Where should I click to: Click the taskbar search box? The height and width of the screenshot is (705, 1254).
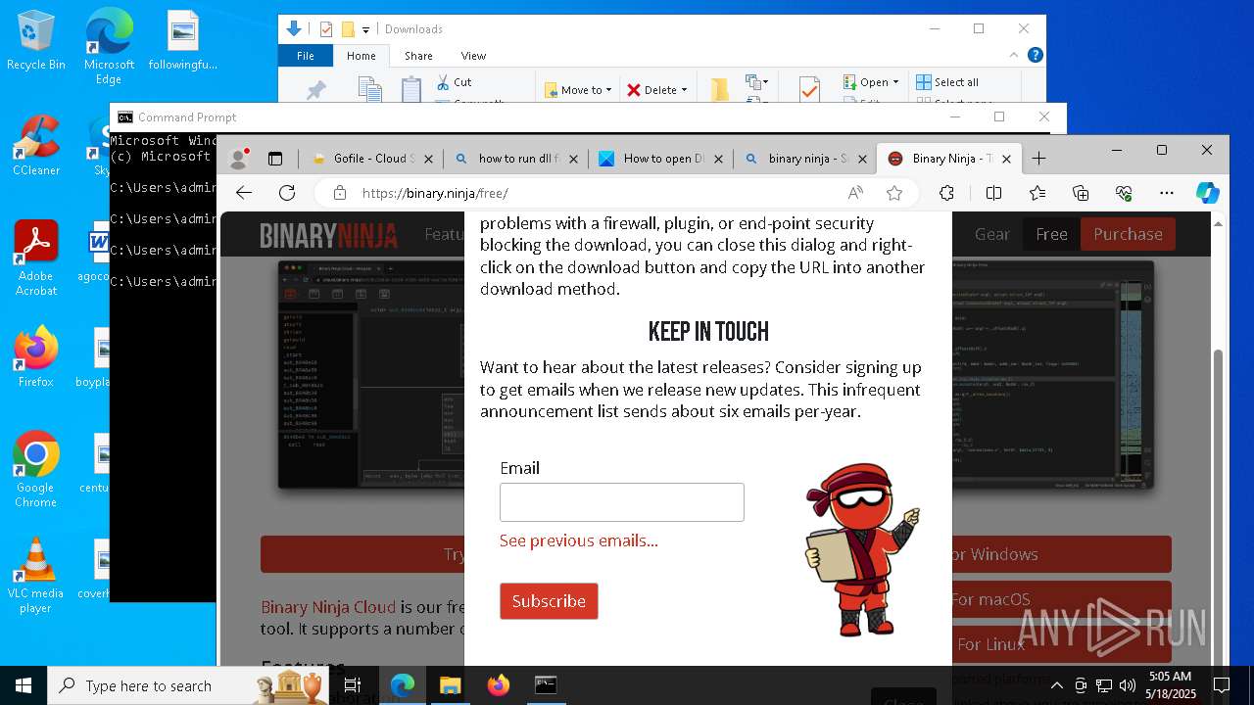point(189,685)
